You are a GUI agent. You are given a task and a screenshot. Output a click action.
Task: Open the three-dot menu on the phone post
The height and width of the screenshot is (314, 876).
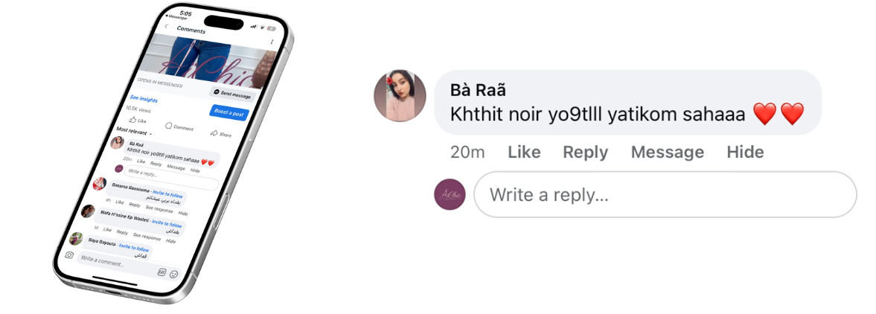(x=272, y=42)
